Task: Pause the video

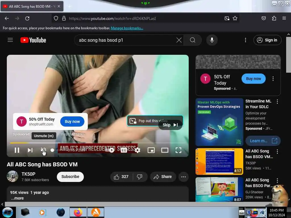Action: (17, 150)
